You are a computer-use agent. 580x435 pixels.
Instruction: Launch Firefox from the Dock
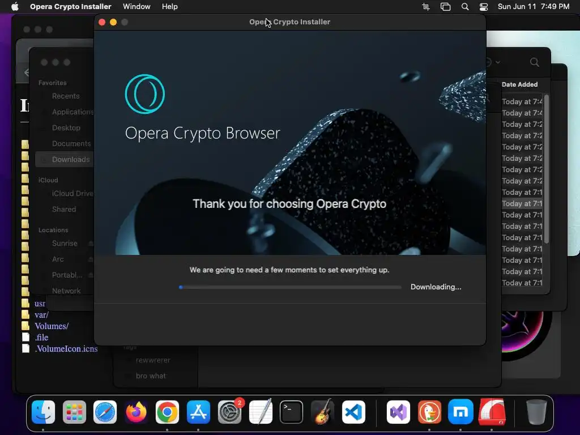coord(136,412)
